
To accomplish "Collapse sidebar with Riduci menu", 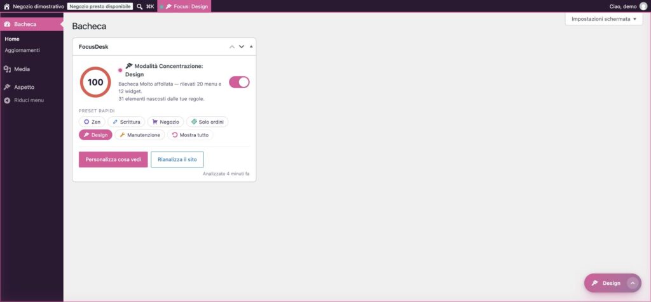I will point(32,100).
